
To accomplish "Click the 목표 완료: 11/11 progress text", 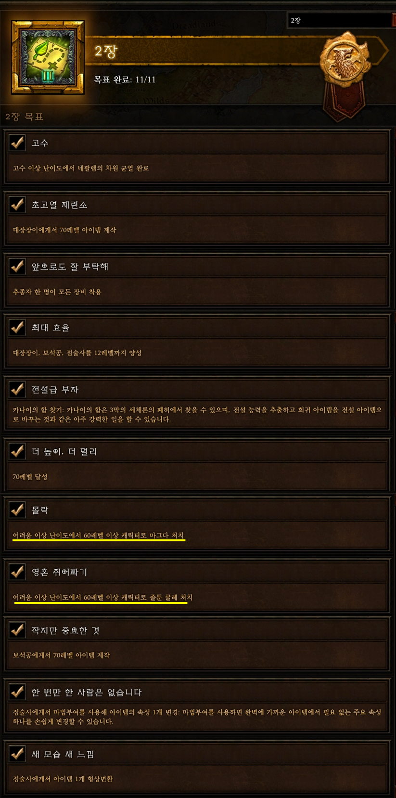I will (125, 79).
